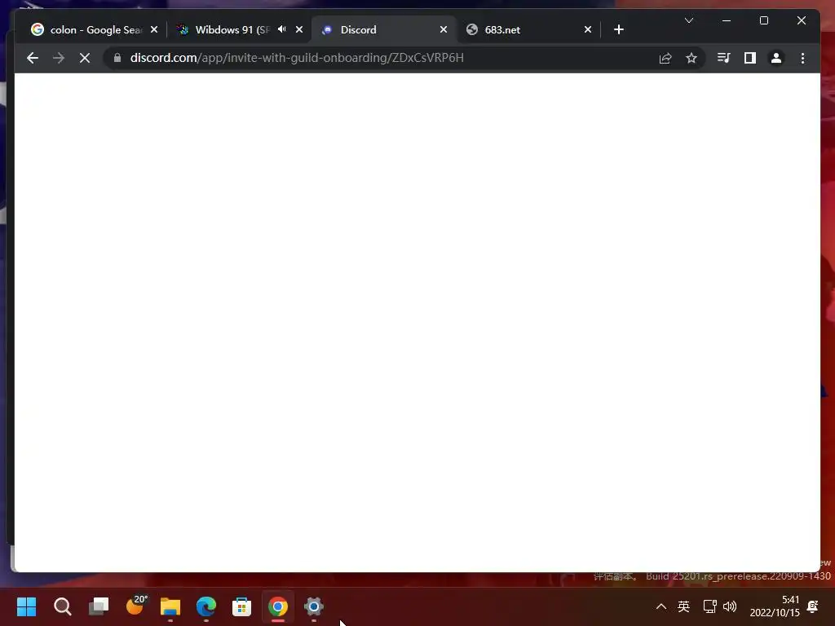The width and height of the screenshot is (835, 626).
Task: Go back to the previous page
Action: pos(33,58)
